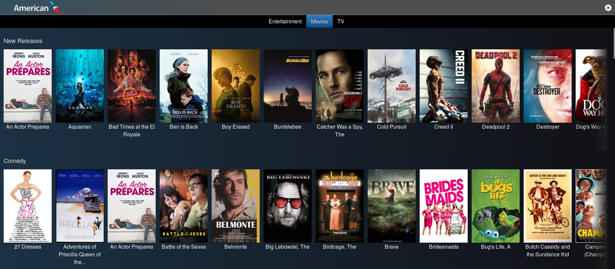This screenshot has width=615, height=269.
Task: Open the TV tab
Action: tap(341, 22)
